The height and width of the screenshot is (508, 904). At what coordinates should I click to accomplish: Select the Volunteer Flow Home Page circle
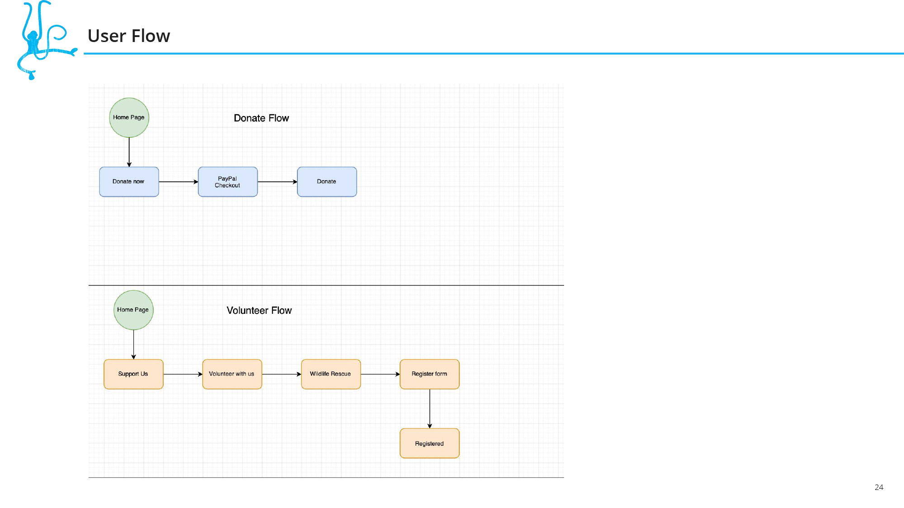133,310
